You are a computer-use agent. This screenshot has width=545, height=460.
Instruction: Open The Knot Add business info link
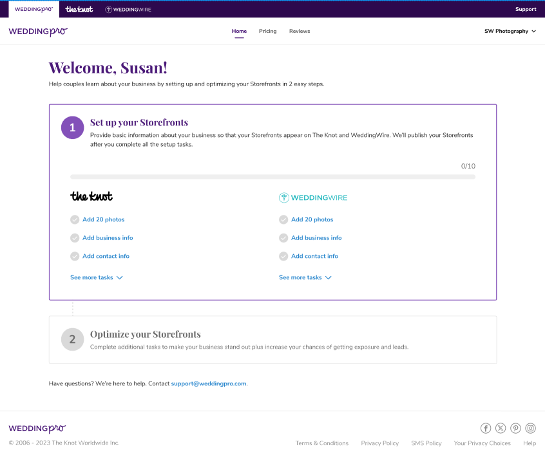108,238
